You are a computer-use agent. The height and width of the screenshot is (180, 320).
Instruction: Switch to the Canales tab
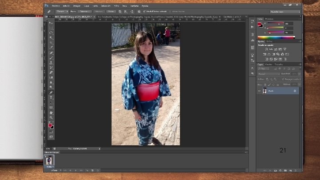[x=268, y=64]
